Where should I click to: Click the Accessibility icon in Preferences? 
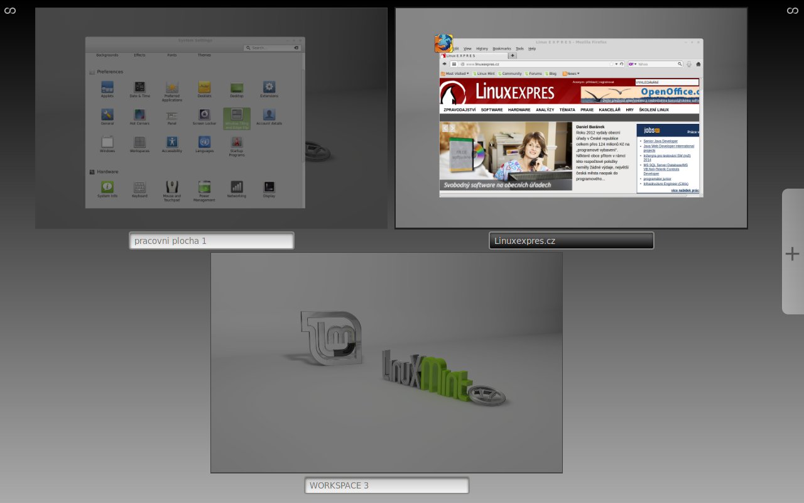(x=172, y=142)
